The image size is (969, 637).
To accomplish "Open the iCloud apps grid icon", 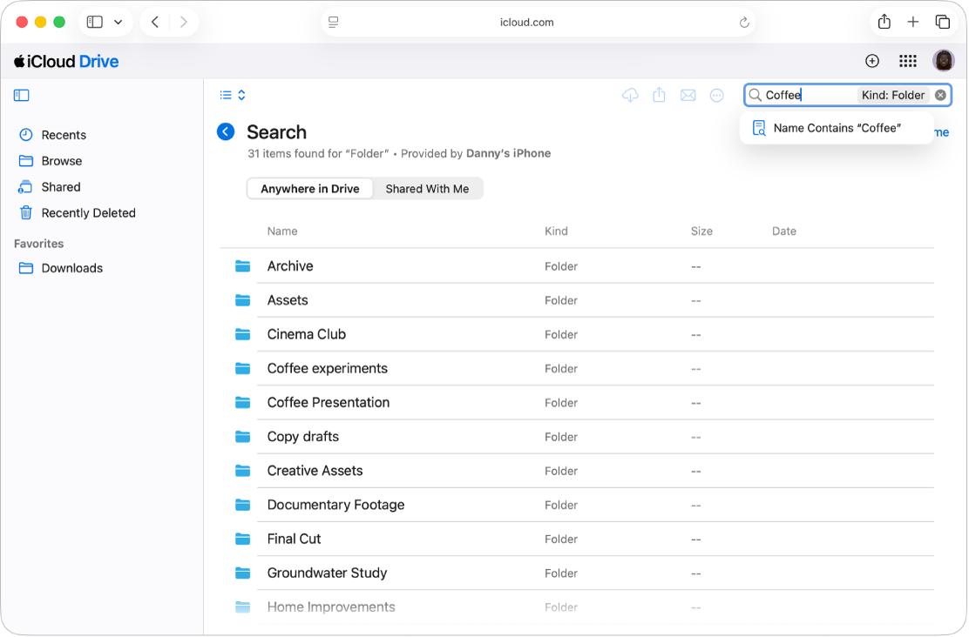I will coord(907,61).
